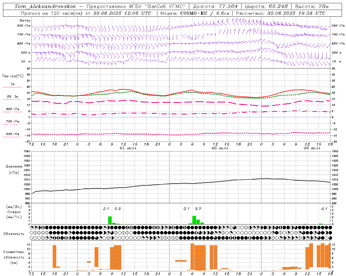Viewport: 346px width, 276px height.
Task: Click the 'Осадки' precipitation panel label
Action: click(14, 212)
